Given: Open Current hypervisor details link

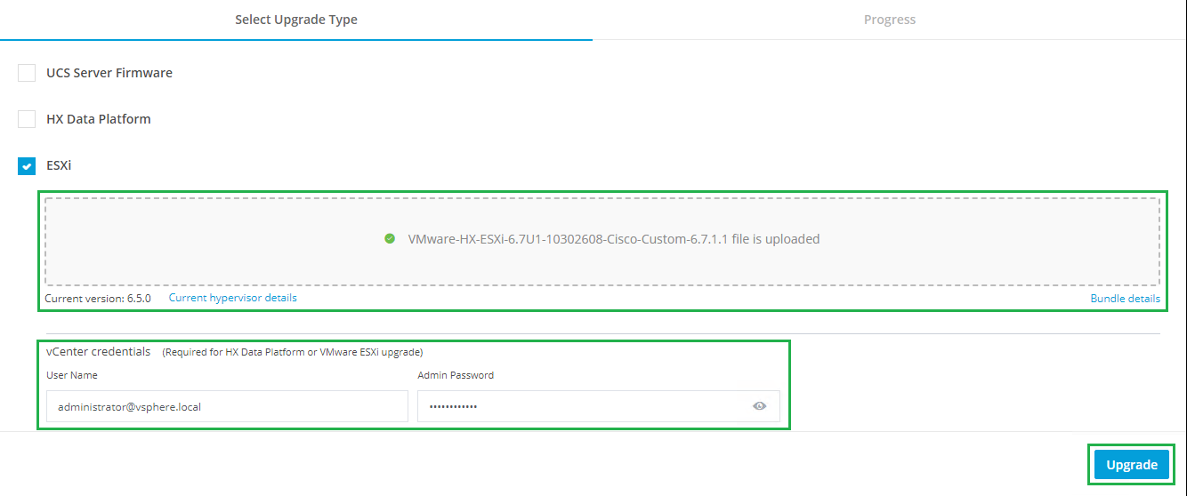Looking at the screenshot, I should 233,298.
